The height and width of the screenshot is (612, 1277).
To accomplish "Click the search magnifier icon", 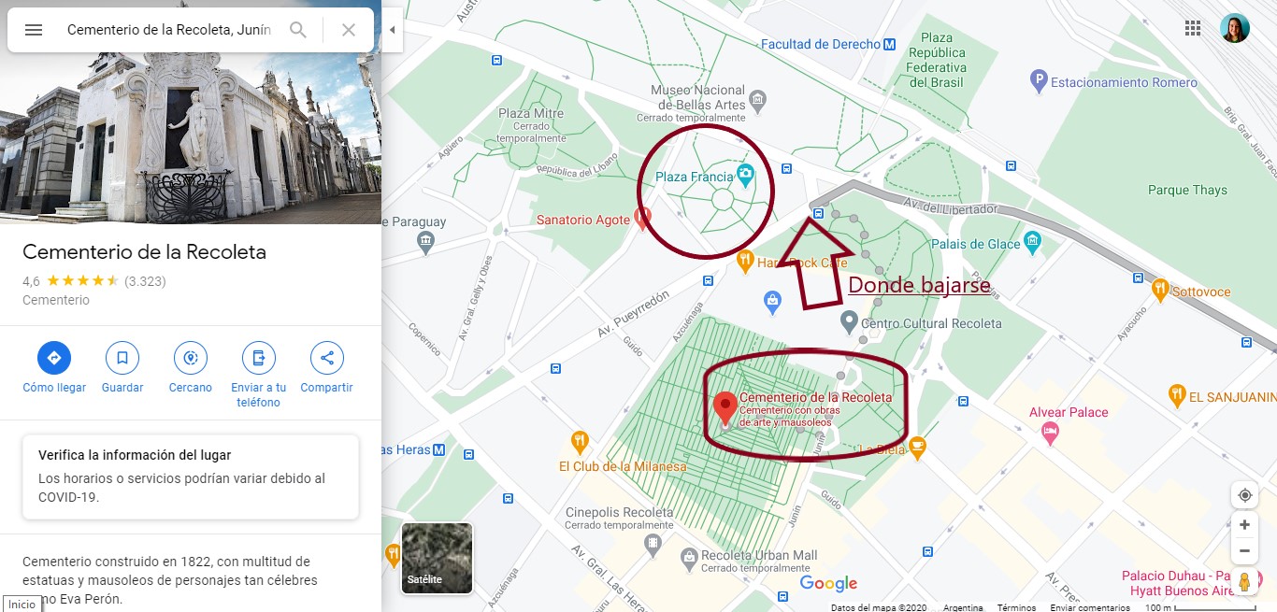I will (x=298, y=30).
